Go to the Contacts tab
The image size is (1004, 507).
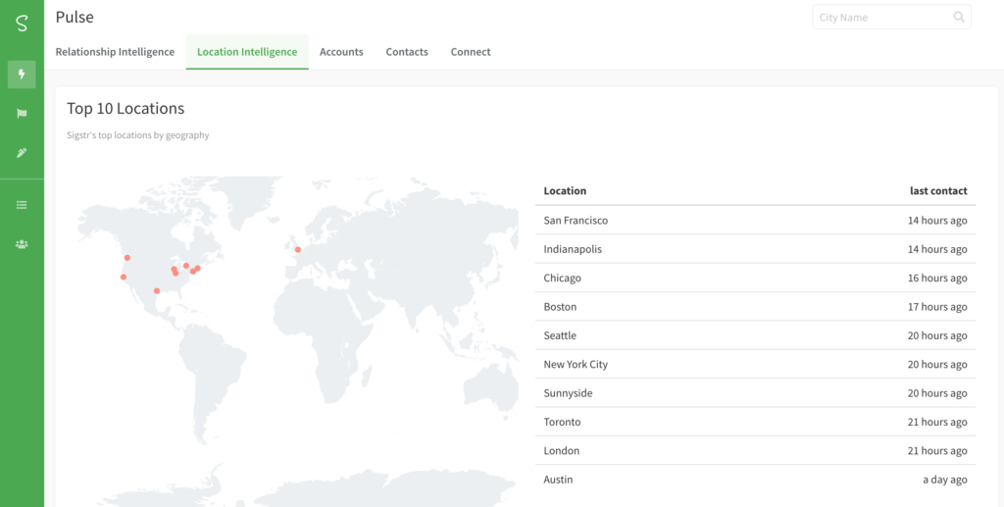tap(407, 52)
